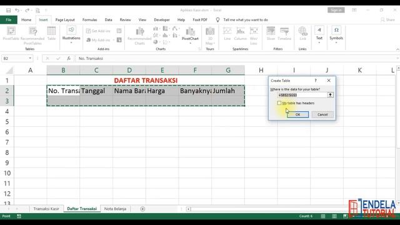The width and height of the screenshot is (400, 225).
Task: Click Recommended Charts icon
Action: coord(139,36)
